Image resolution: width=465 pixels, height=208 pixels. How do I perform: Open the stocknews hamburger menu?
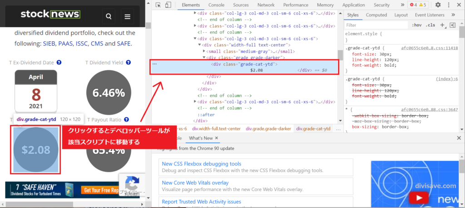click(128, 16)
